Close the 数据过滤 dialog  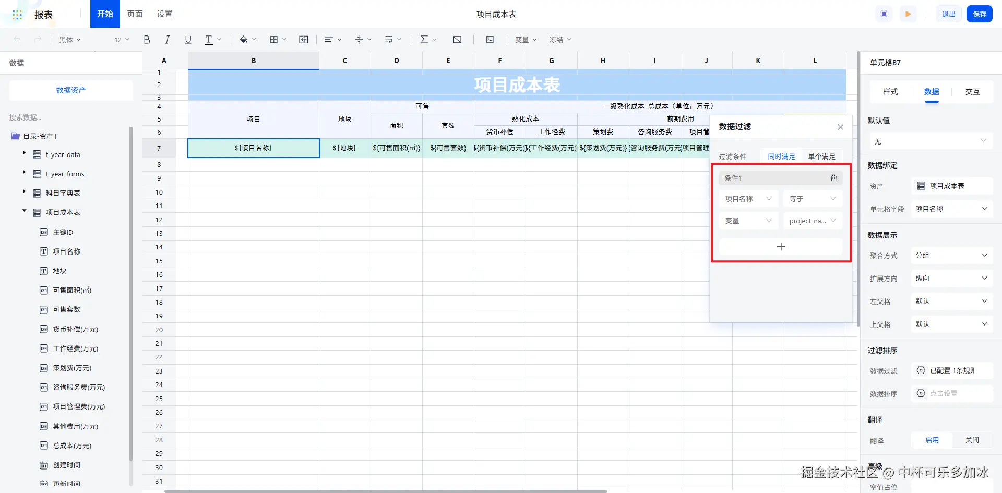[840, 127]
